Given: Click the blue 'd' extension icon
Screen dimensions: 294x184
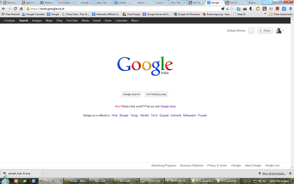Looking at the screenshot, I should click(284, 9).
